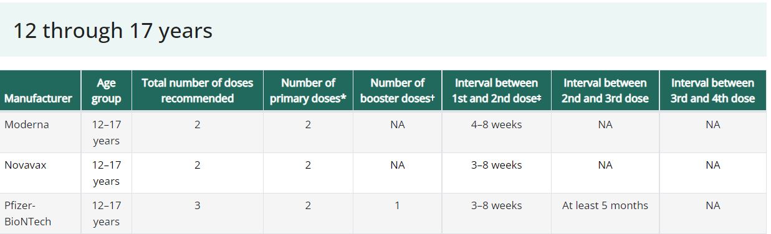The height and width of the screenshot is (234, 771).
Task: Click Pfizer-BioNTech booster doses value 1
Action: point(397,213)
